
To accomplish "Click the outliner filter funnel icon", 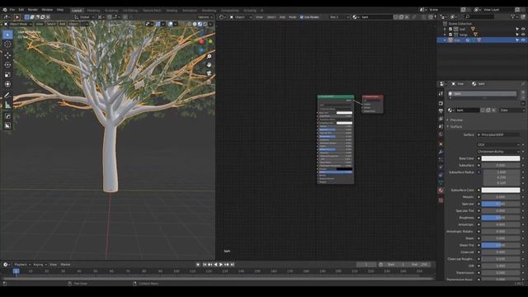I will coord(513,16).
